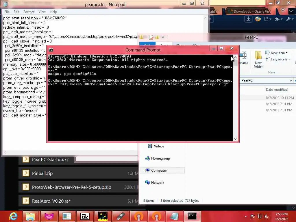Click Command Prompt scrollbar down arrow
296x222 pixels.
(235, 139)
